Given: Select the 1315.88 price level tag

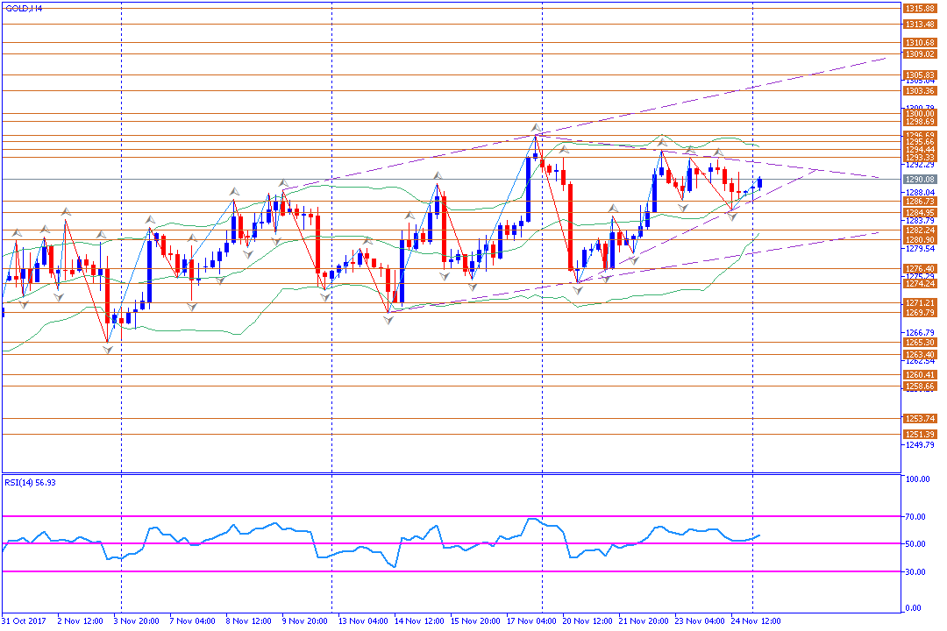Looking at the screenshot, I should 920,8.
